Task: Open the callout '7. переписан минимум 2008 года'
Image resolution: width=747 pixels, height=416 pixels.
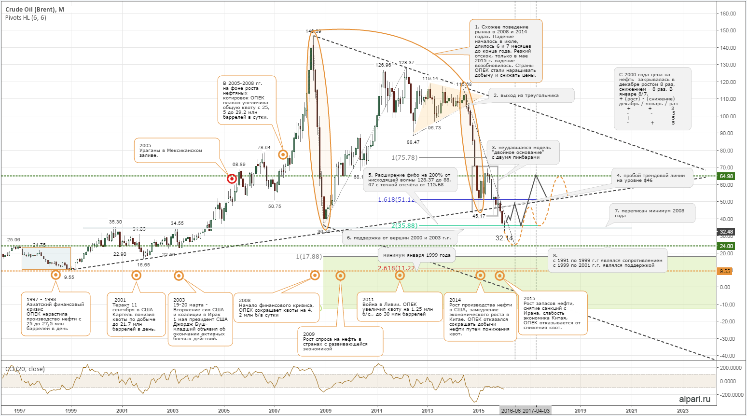Action: (x=653, y=213)
